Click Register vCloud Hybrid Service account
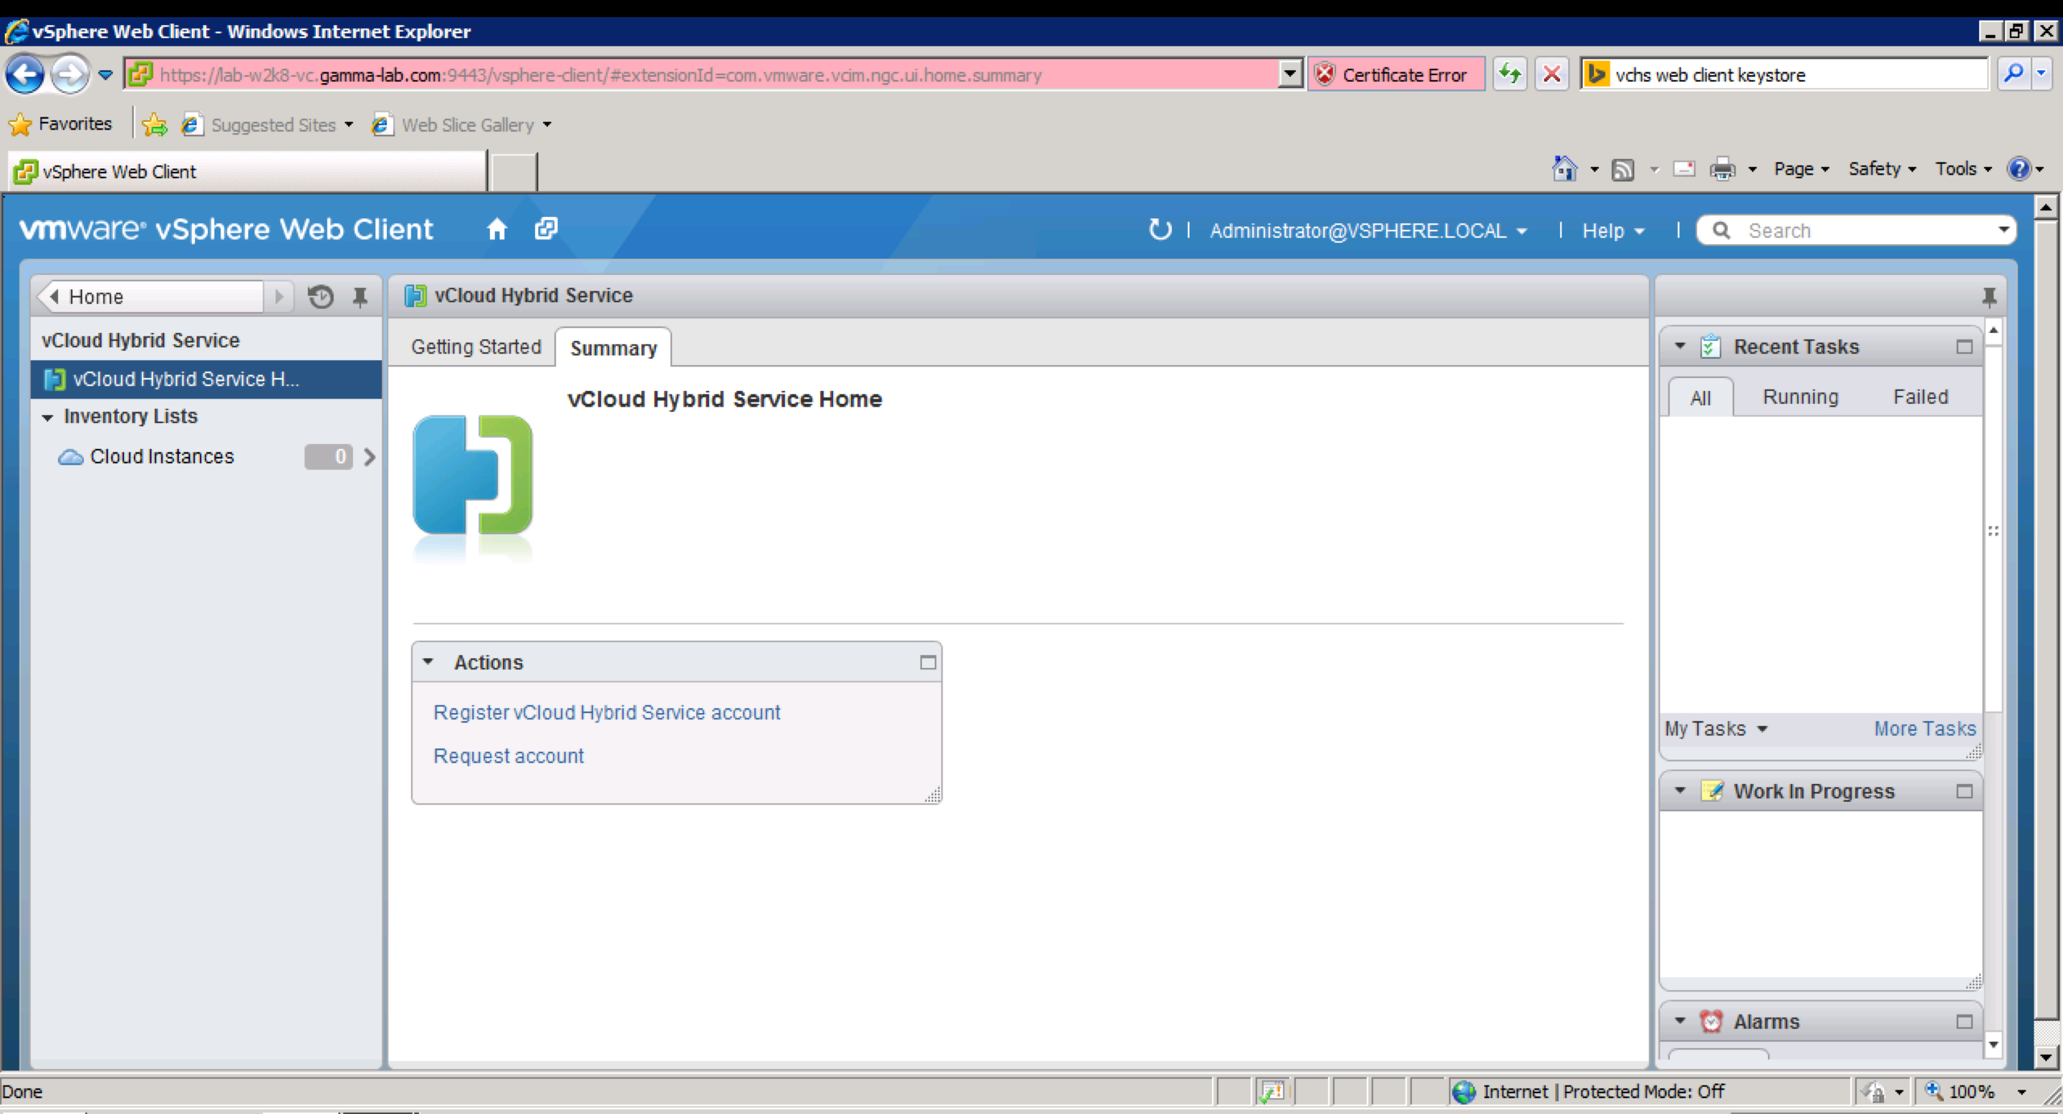 coord(606,712)
